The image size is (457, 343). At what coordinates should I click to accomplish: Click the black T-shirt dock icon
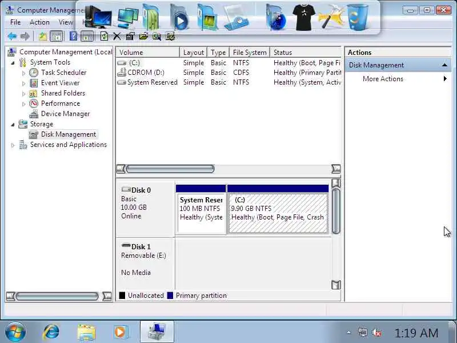coord(304,17)
